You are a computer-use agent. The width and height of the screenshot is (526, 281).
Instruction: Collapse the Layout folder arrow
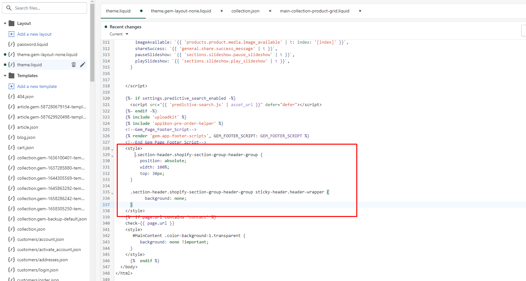(x=5, y=23)
